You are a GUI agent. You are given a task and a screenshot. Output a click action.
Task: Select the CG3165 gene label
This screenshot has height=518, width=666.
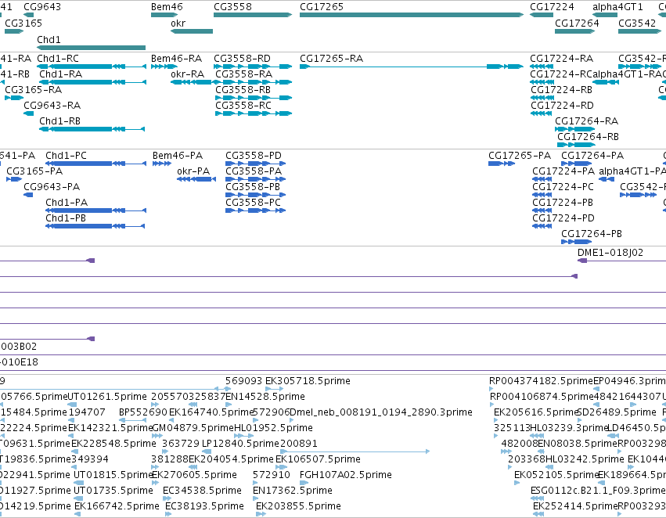23,23
